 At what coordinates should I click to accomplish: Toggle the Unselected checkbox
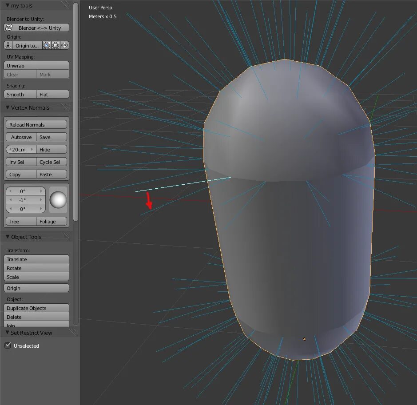point(8,345)
